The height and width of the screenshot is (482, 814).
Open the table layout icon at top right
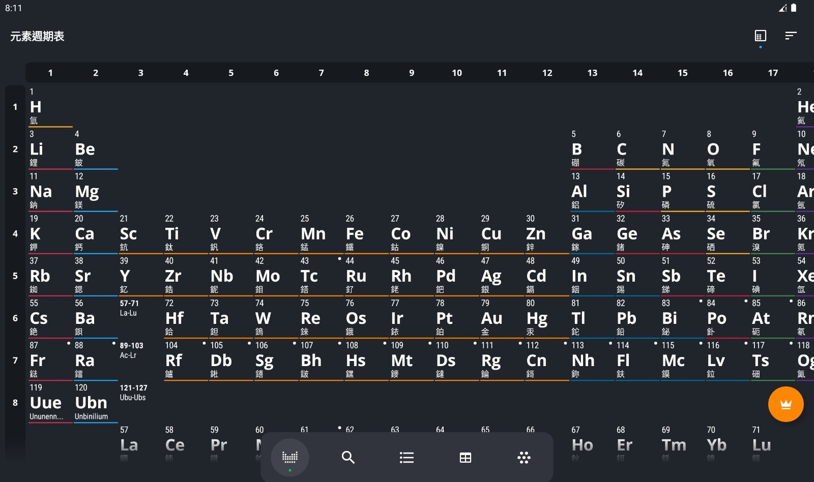(760, 36)
